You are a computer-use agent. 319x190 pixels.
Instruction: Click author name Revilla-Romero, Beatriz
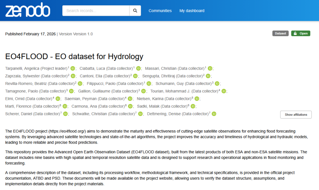[40, 84]
